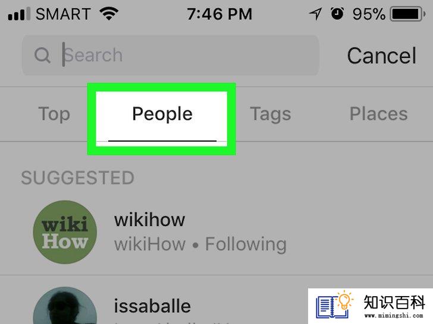Tap the SMART carrier label
Viewport: 433px width, 324px height.
tap(63, 14)
